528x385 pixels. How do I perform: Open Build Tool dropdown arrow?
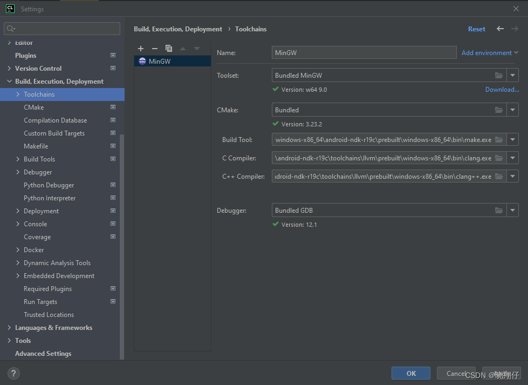pyautogui.click(x=512, y=139)
